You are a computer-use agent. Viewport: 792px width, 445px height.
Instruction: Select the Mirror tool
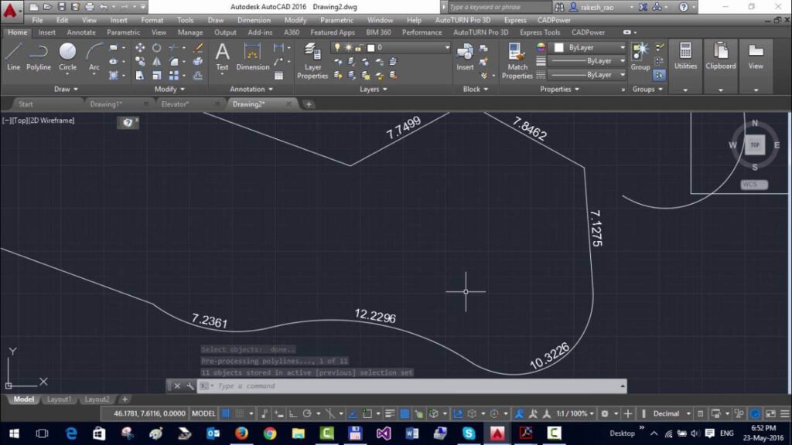click(156, 62)
